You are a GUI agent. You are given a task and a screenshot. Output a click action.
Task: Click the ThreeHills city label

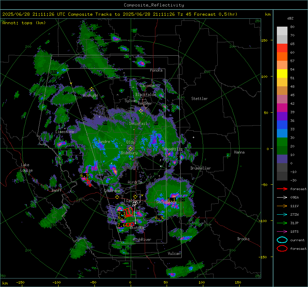[172, 149]
